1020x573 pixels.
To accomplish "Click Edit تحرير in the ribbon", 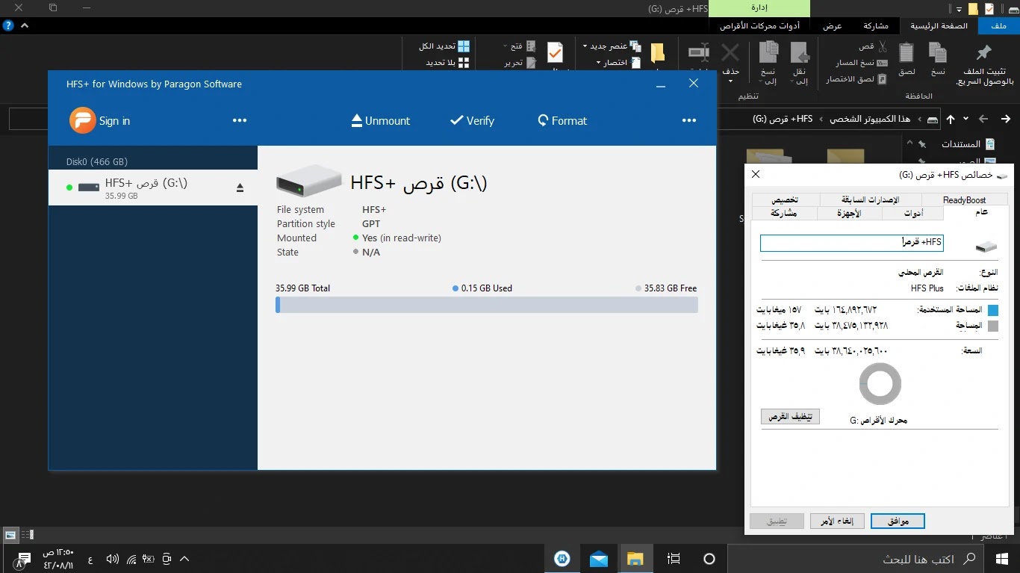I will (520, 63).
